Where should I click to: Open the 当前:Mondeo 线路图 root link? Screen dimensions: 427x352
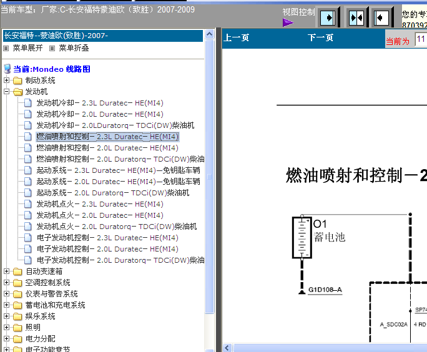coord(52,69)
